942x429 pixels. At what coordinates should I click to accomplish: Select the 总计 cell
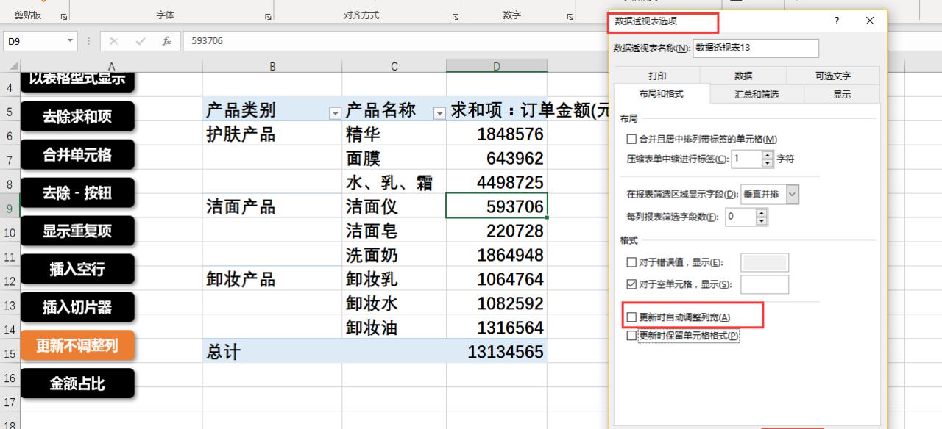272,353
